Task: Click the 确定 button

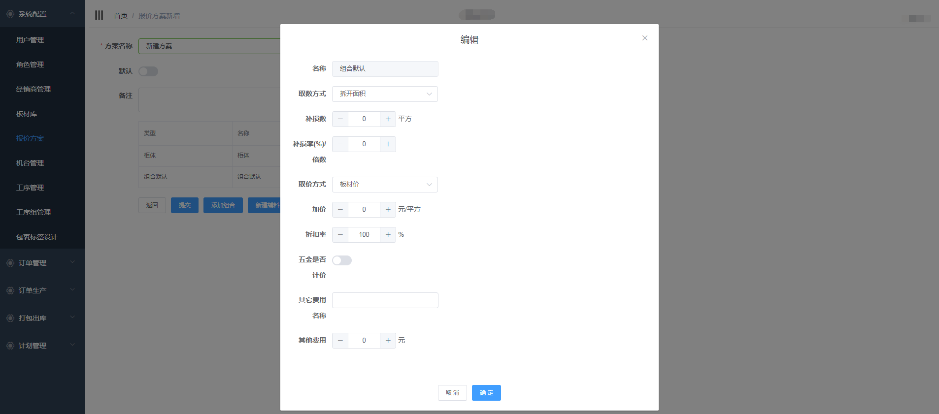Action: coord(486,393)
